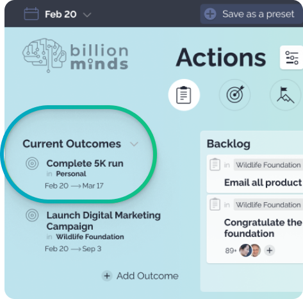The height and width of the screenshot is (299, 303).
Task: Click the assignee avatars on Congratulate card
Action: pyautogui.click(x=250, y=250)
